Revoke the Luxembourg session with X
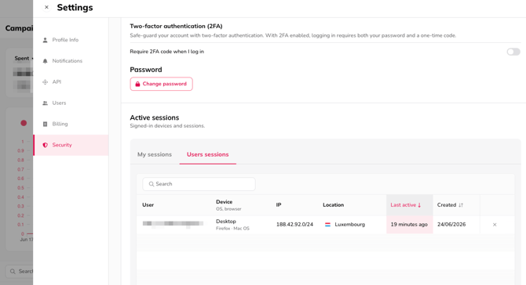This screenshot has width=526, height=285. tap(495, 225)
